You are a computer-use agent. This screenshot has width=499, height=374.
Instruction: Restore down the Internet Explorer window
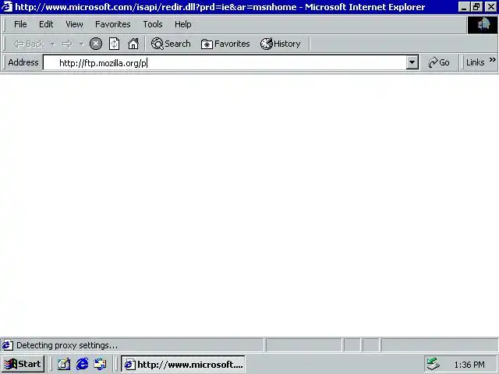pos(476,7)
